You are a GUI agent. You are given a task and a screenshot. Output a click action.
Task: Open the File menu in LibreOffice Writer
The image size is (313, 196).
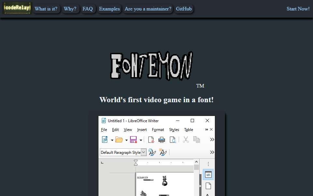pos(104,130)
